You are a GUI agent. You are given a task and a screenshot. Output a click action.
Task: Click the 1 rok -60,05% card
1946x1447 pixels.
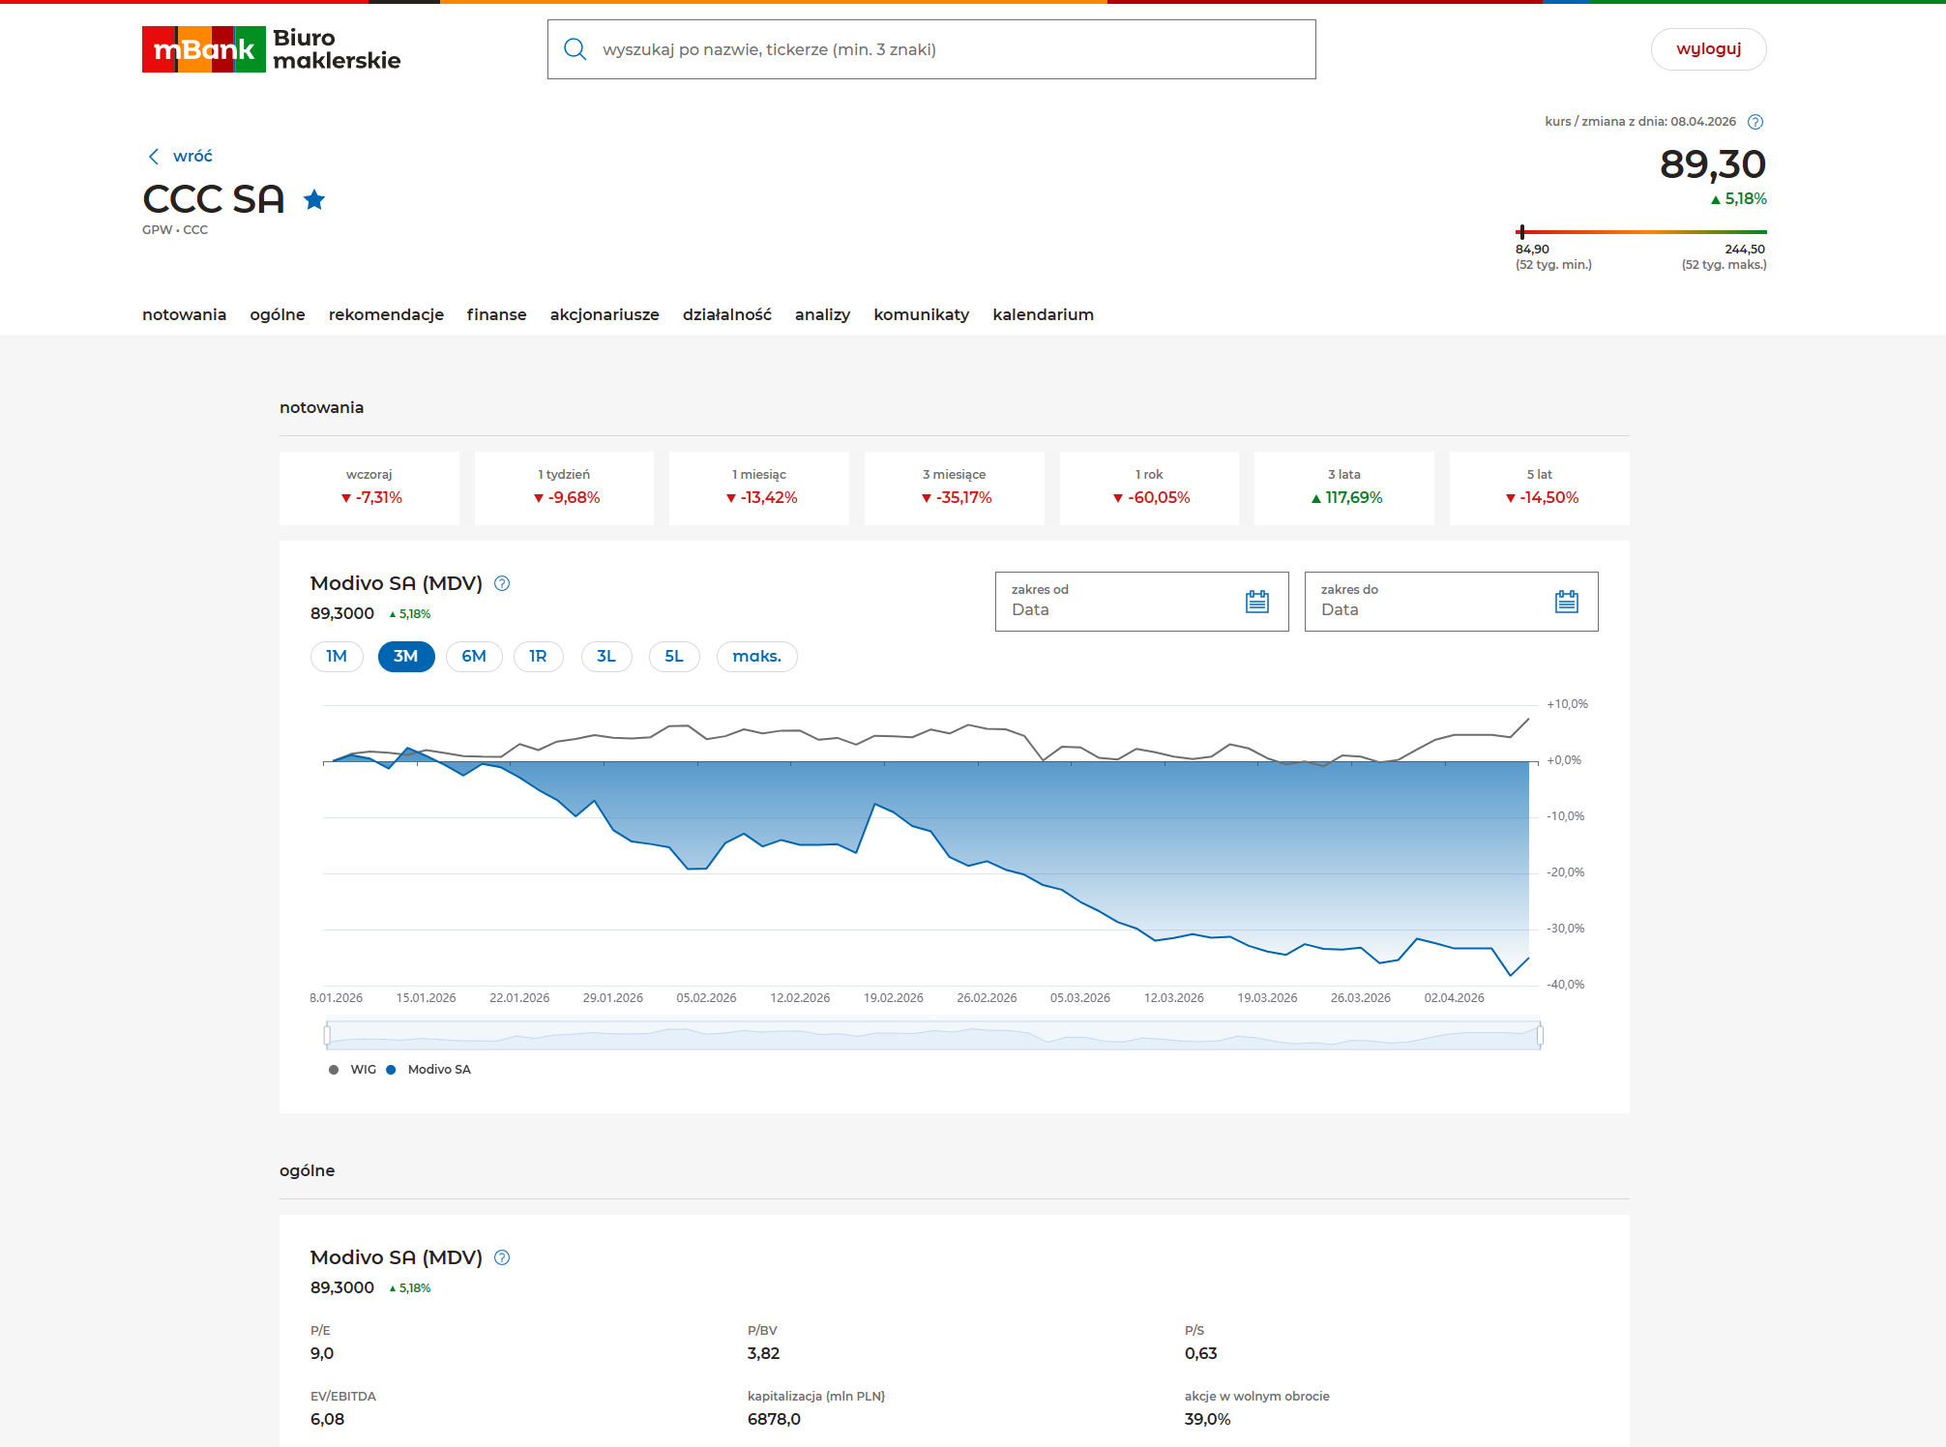pyautogui.click(x=1150, y=488)
